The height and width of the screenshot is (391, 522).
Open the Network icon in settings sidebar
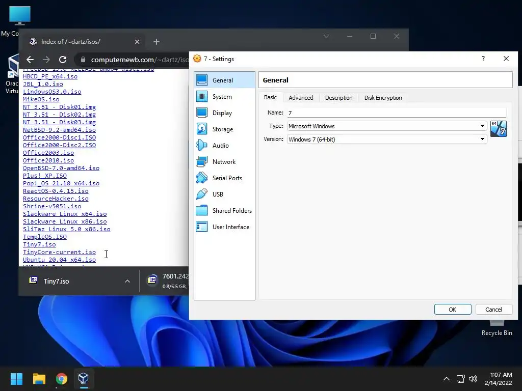point(202,161)
